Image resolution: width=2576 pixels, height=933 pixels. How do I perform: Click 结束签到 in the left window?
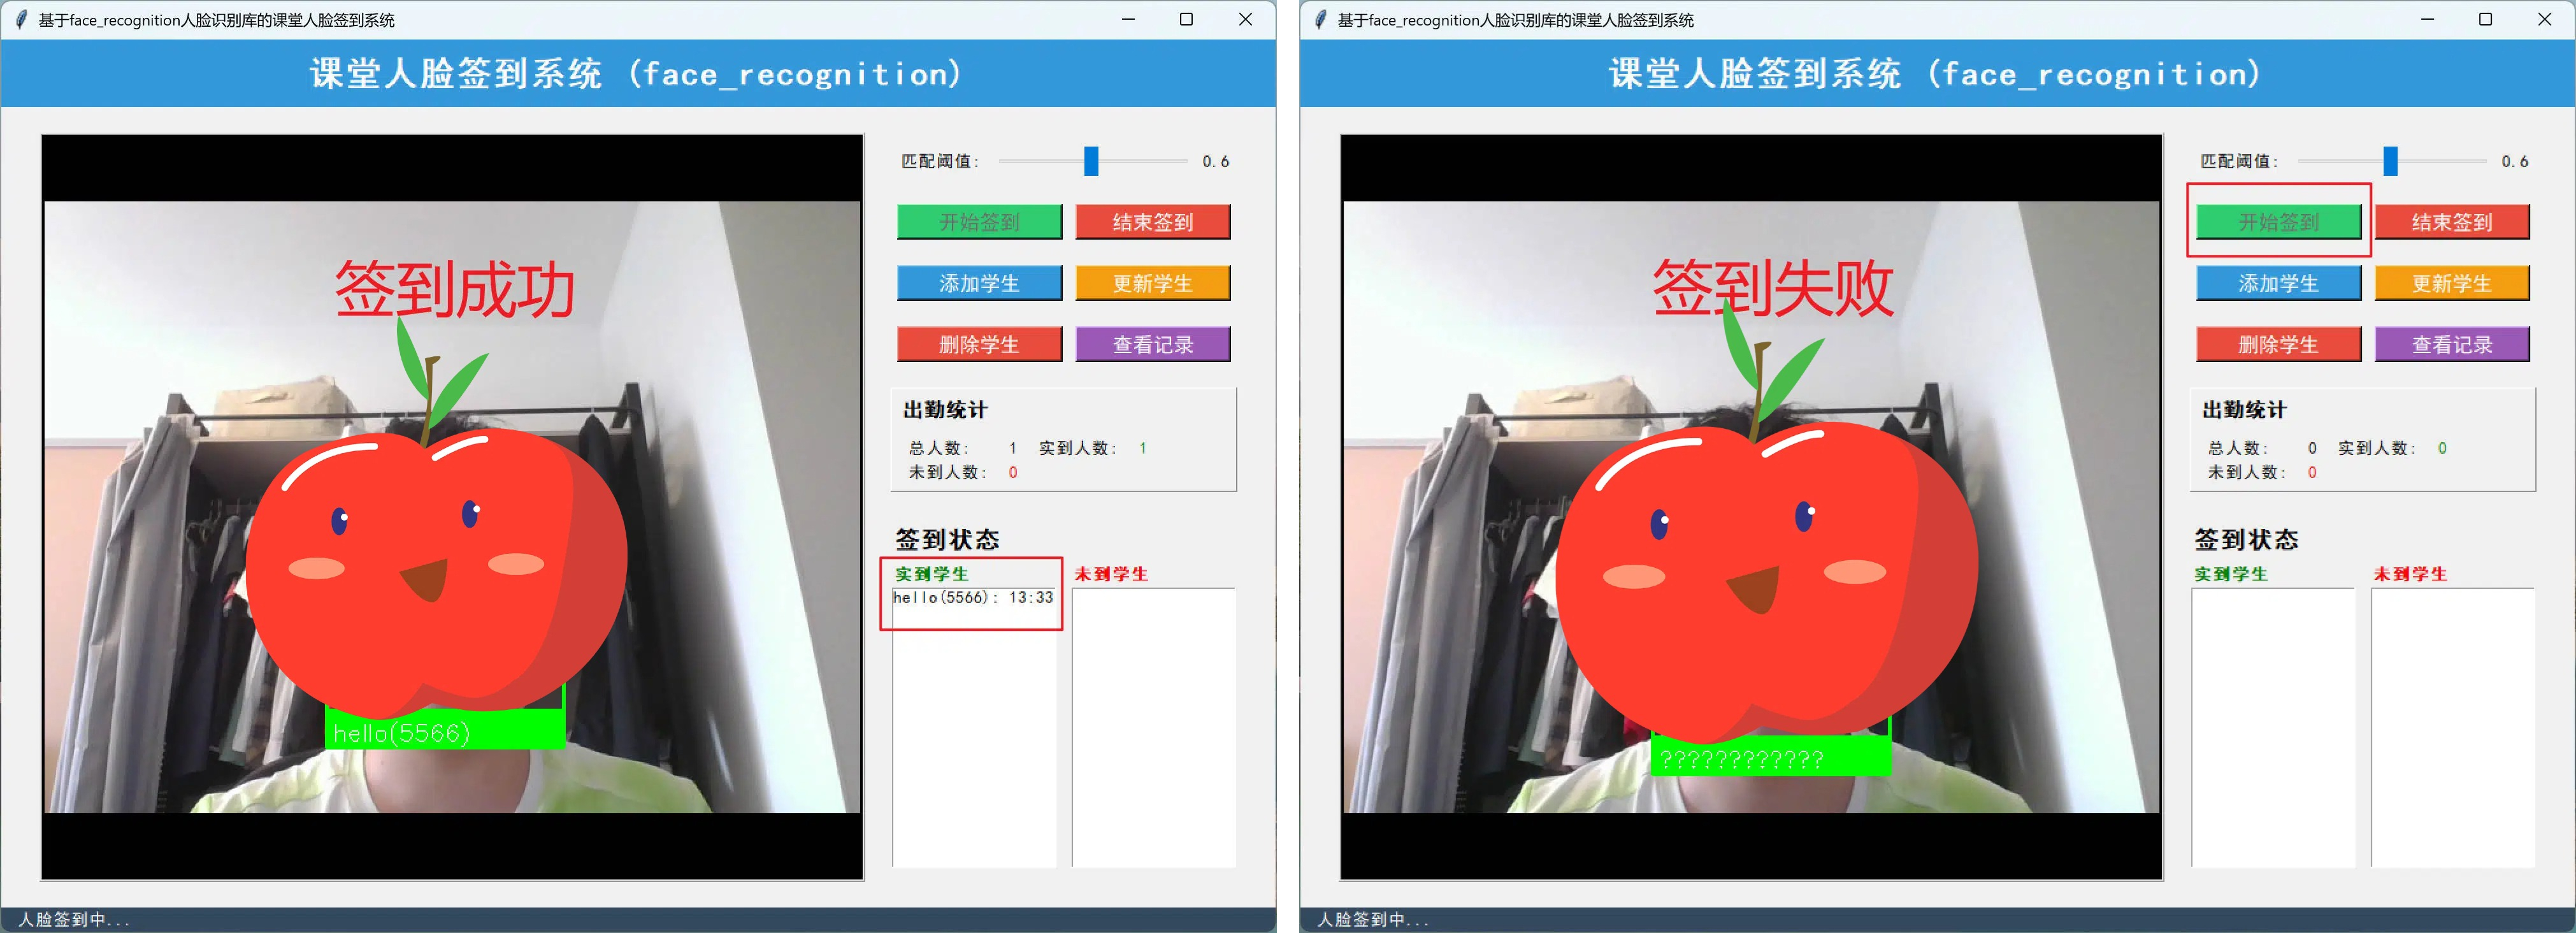tap(1153, 222)
